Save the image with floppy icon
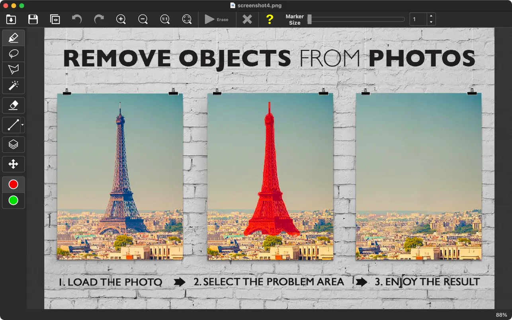Image resolution: width=512 pixels, height=320 pixels. click(33, 19)
